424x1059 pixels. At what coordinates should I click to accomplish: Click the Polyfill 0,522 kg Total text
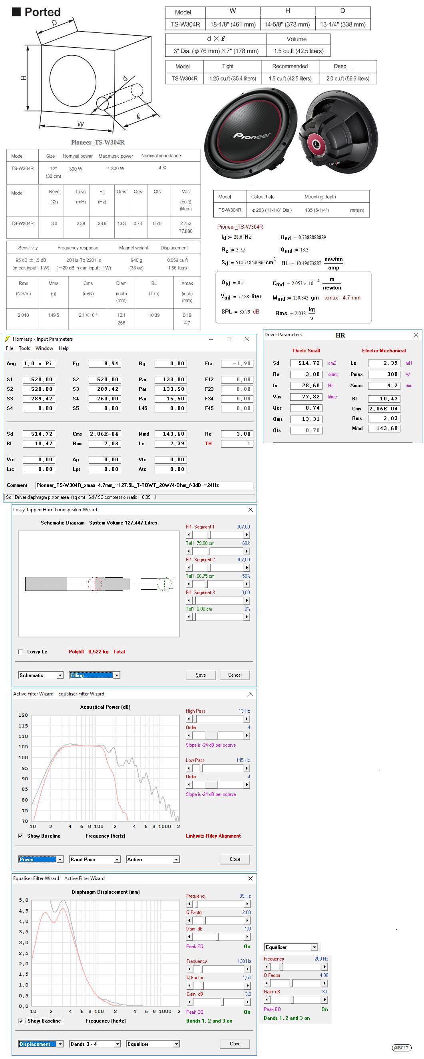[x=97, y=651]
